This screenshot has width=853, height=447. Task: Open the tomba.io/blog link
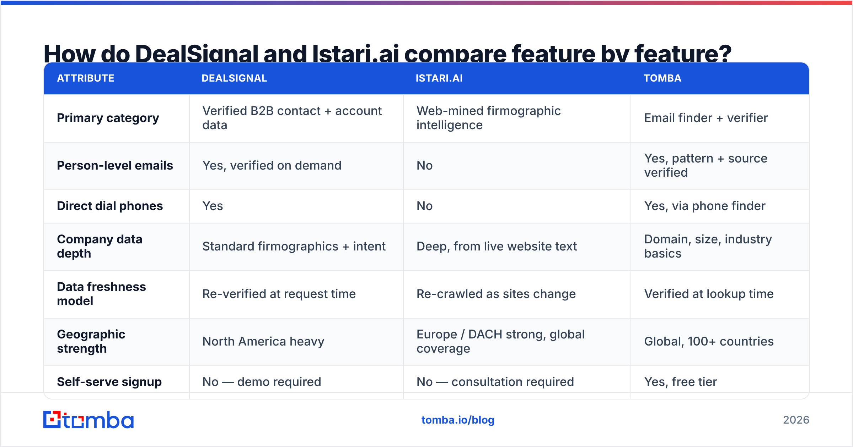458,420
